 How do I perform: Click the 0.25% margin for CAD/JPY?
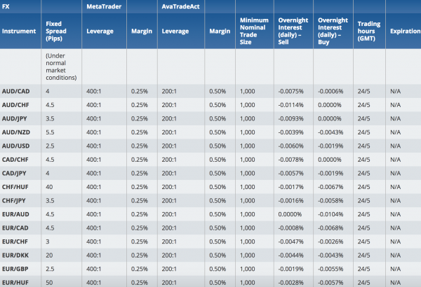click(x=140, y=173)
